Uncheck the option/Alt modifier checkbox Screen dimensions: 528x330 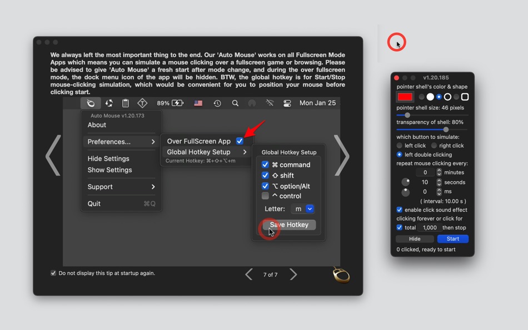265,186
